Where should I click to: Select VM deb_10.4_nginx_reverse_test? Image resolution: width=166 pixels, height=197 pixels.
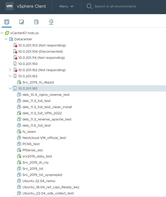pyautogui.click(x=46, y=95)
